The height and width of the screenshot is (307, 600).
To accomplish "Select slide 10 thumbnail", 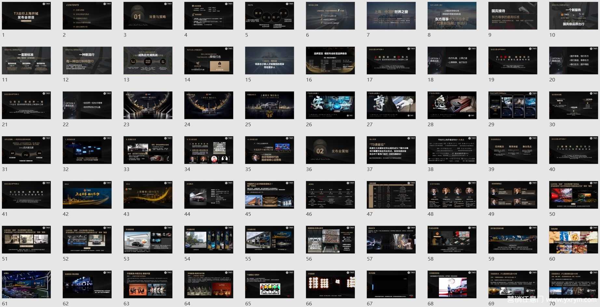I will click(x=574, y=16).
